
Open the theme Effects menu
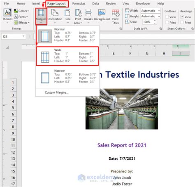[x=22, y=23]
